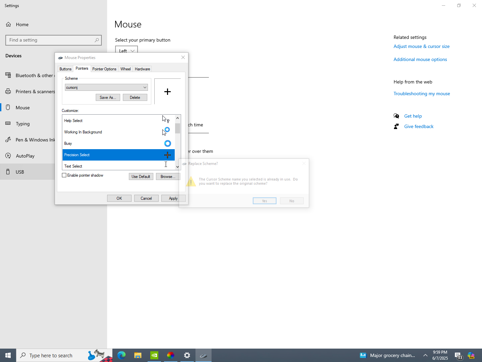
Task: Open the Buttons tab in Mouse Properties
Action: click(65, 69)
